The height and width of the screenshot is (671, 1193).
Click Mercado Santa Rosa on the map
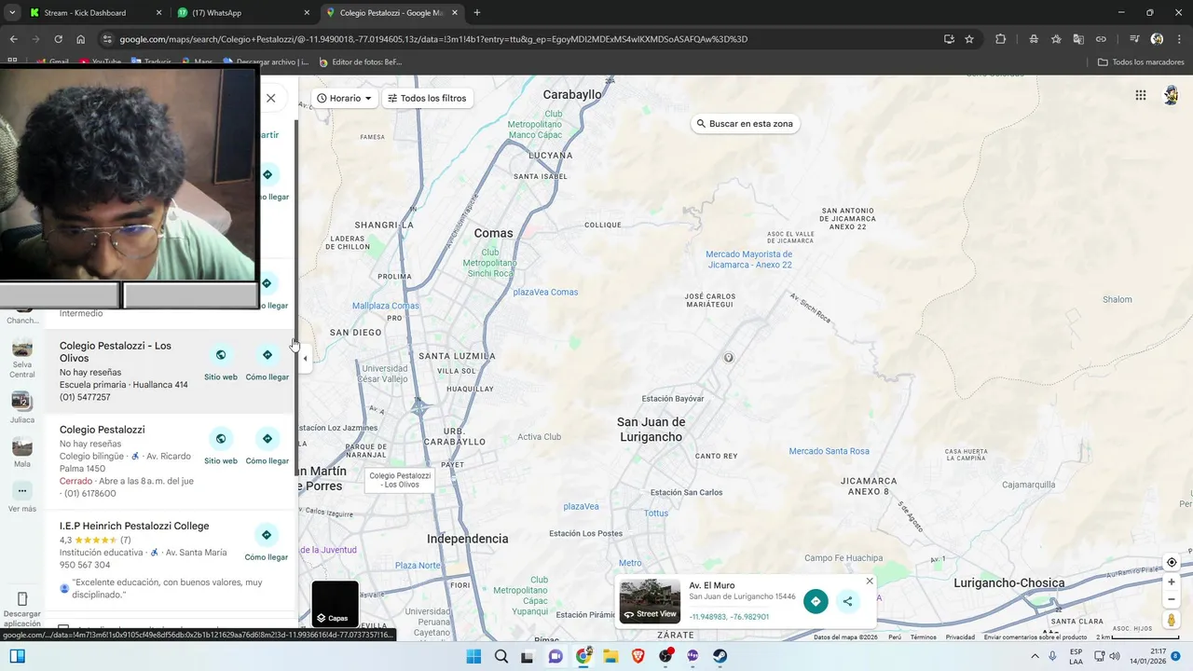(x=829, y=451)
